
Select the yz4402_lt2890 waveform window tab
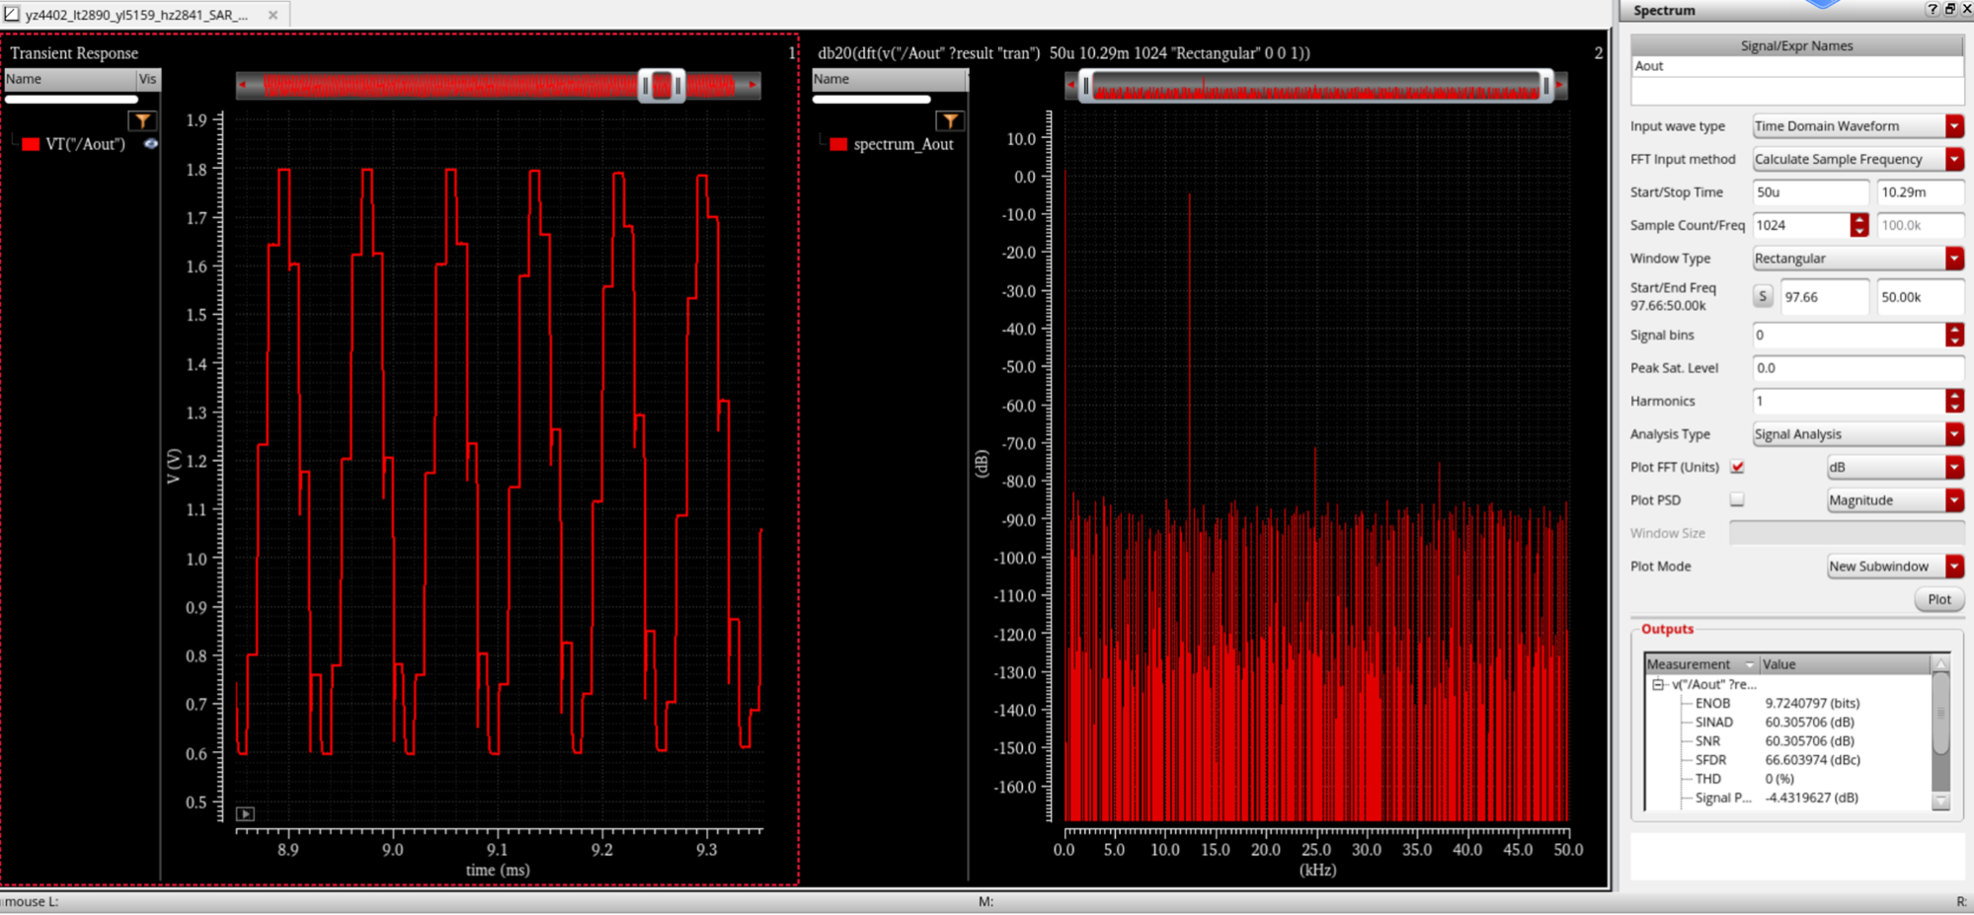(136, 15)
